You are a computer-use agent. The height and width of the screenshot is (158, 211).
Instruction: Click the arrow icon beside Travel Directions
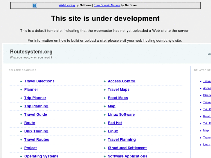click(x=21, y=81)
